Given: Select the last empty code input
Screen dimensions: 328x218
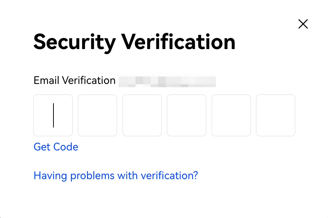Looking at the screenshot, I should coord(276,115).
